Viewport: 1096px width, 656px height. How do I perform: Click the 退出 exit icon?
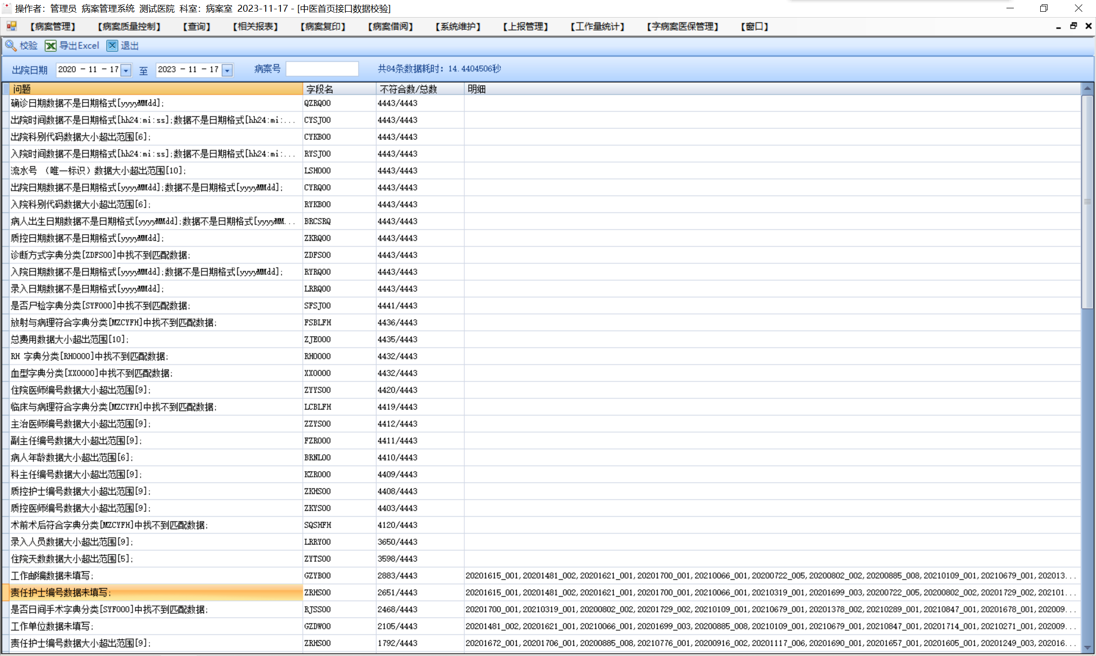(x=113, y=45)
